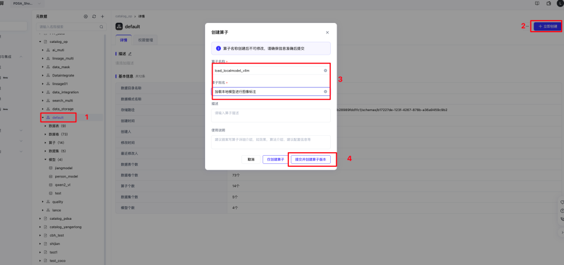This screenshot has width=564, height=265.
Task: Open the user avatar menu
Action: tap(560, 4)
